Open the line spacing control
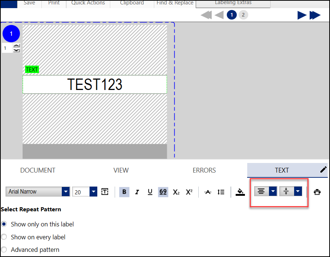Viewport: 330px width, 257px height. (221, 191)
